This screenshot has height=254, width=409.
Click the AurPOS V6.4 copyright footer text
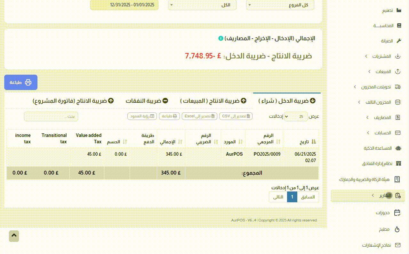274,220
